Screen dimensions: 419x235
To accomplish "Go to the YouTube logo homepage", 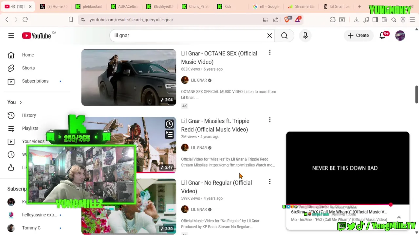I will 37,36.
